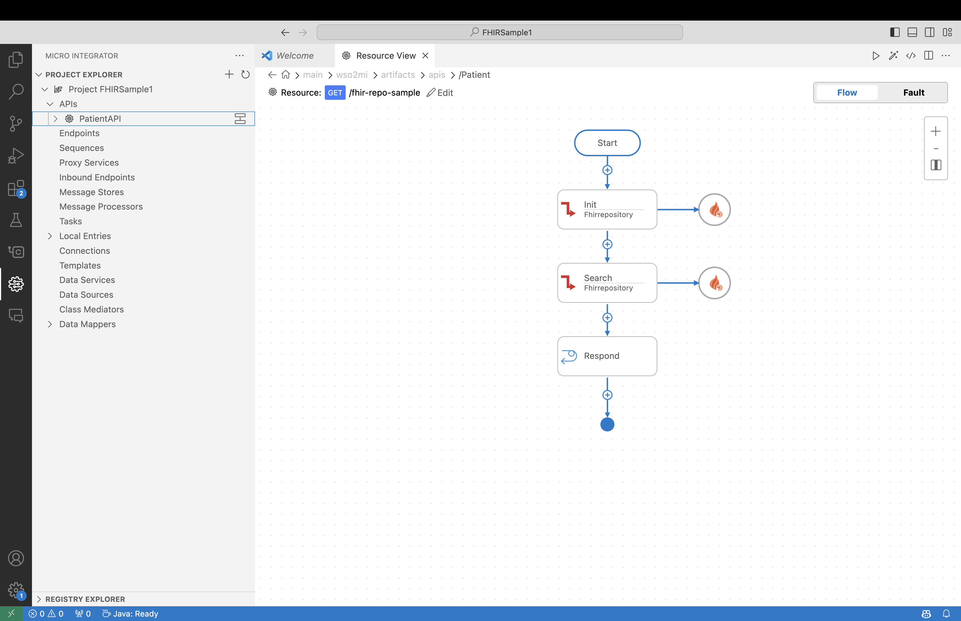Open the Search view in activity bar

[x=16, y=91]
